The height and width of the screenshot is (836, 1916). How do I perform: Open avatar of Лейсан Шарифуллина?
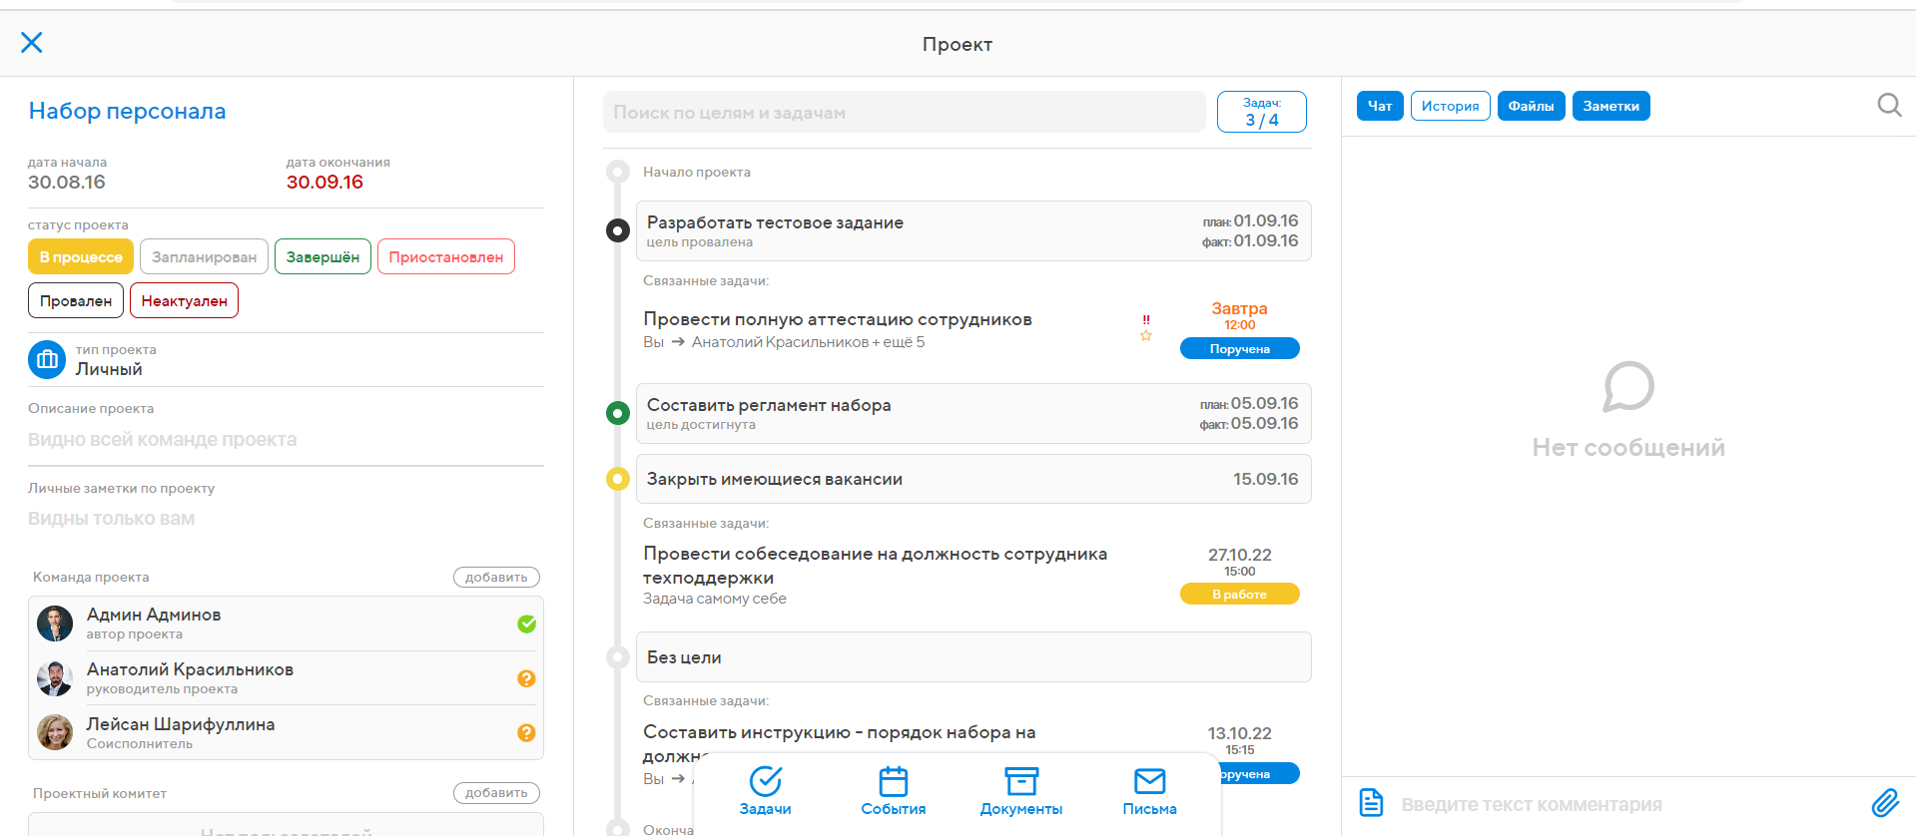(x=55, y=732)
